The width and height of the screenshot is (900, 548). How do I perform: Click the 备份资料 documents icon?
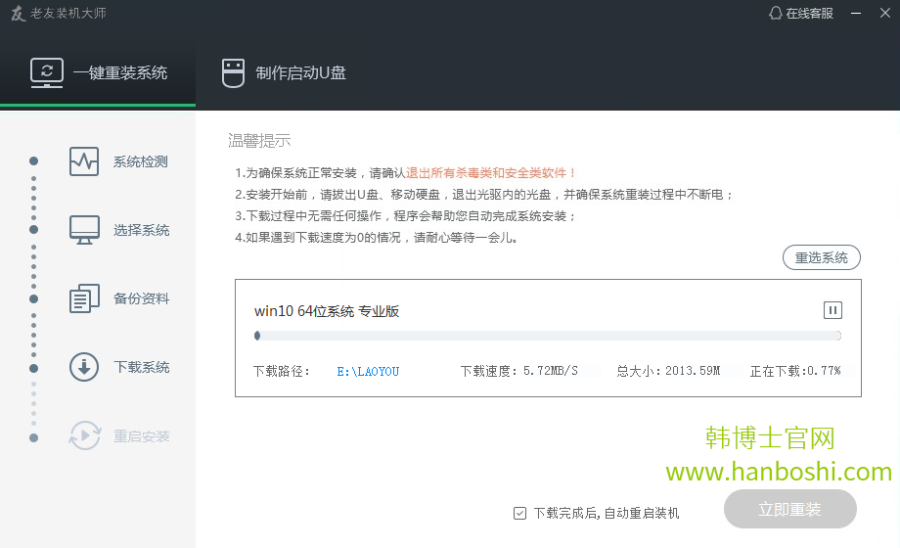click(x=84, y=298)
